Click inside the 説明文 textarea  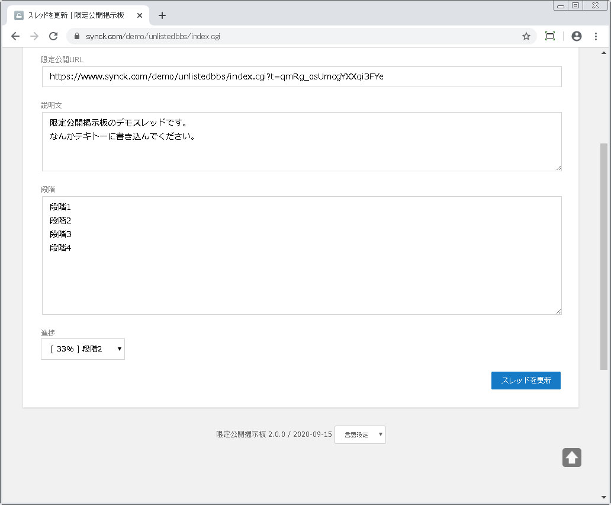point(301,142)
